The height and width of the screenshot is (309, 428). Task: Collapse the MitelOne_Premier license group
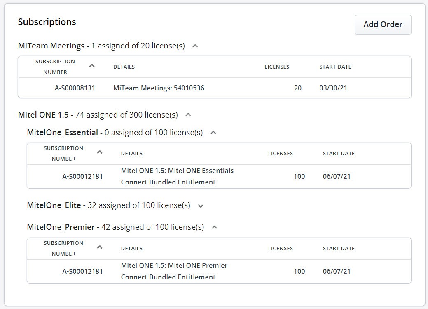pos(215,227)
